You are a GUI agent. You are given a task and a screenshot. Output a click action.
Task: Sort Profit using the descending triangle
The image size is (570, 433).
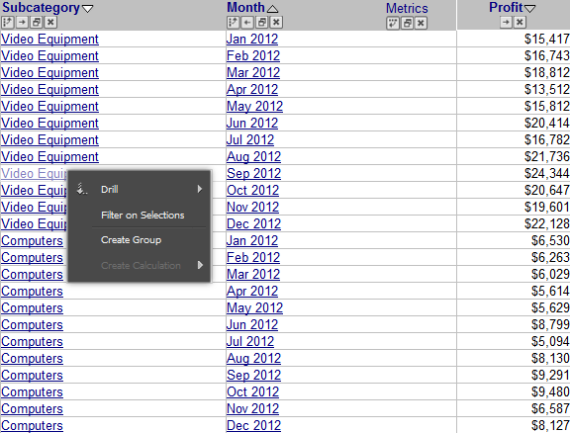(530, 9)
